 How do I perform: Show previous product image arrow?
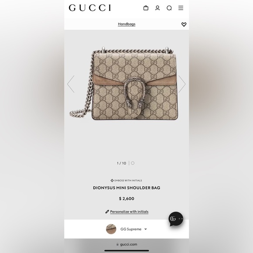[71, 84]
